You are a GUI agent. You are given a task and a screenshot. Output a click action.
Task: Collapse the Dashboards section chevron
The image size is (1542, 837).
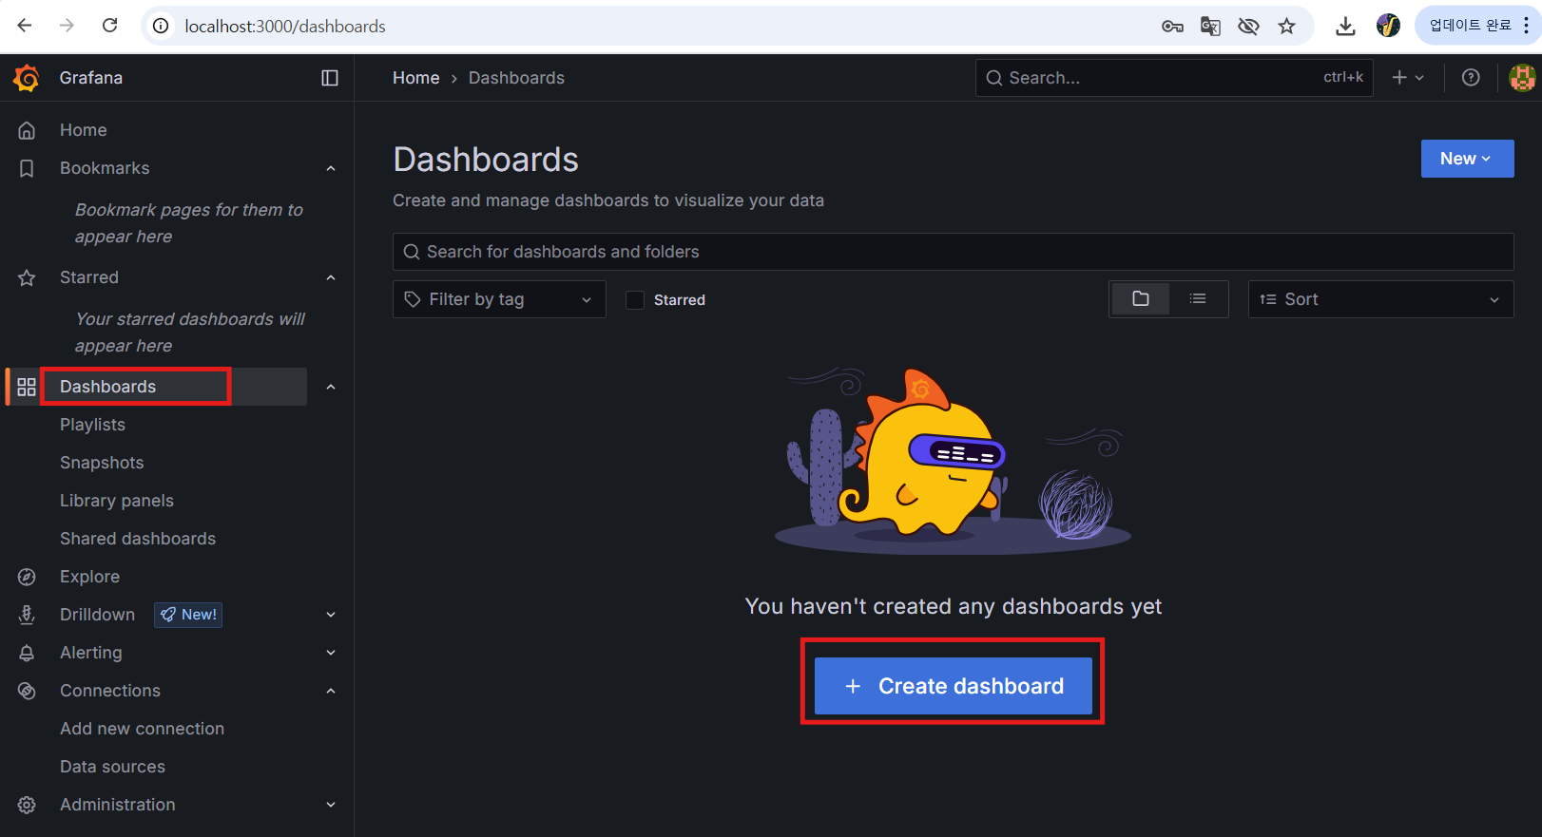click(331, 387)
